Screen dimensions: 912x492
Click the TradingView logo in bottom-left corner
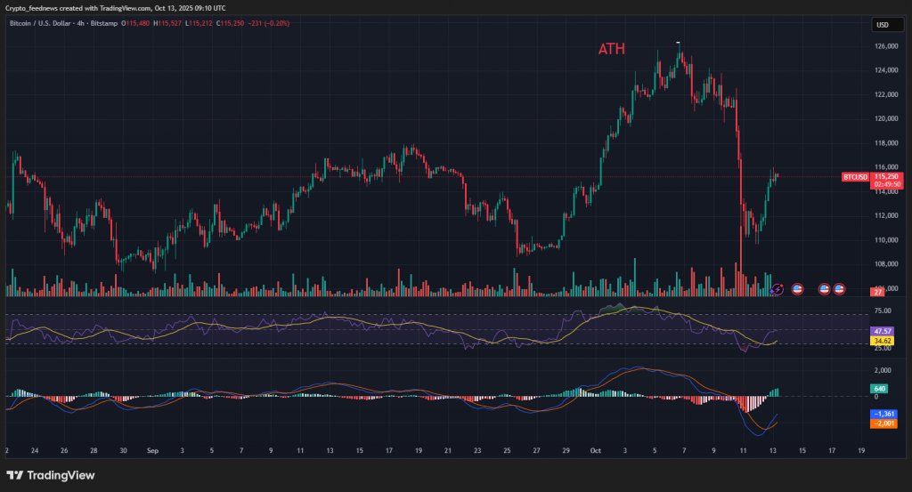51,475
